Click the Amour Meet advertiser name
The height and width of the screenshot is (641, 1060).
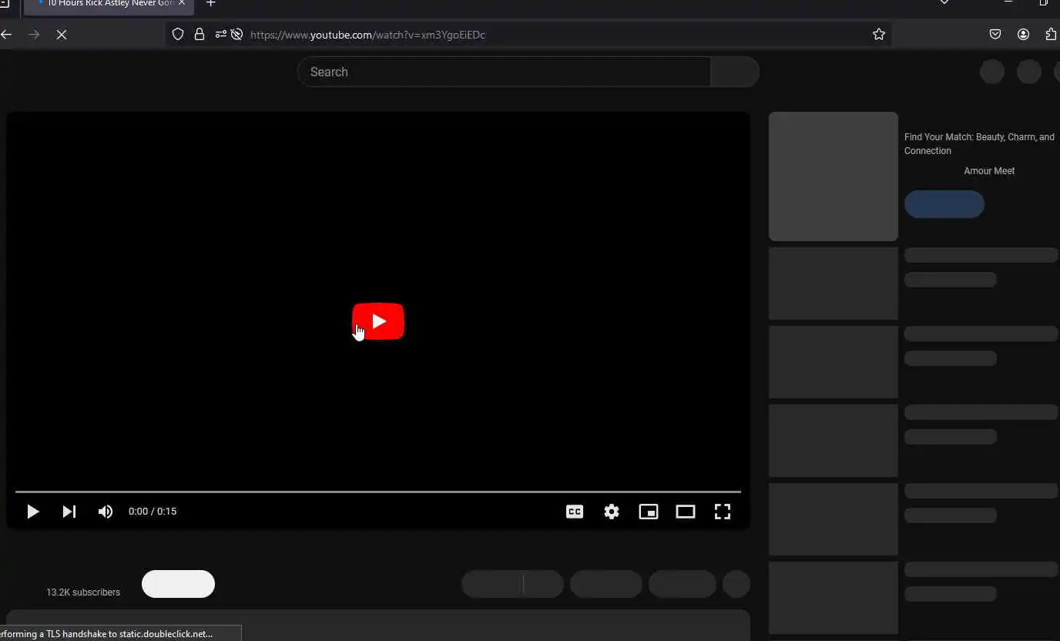989,171
